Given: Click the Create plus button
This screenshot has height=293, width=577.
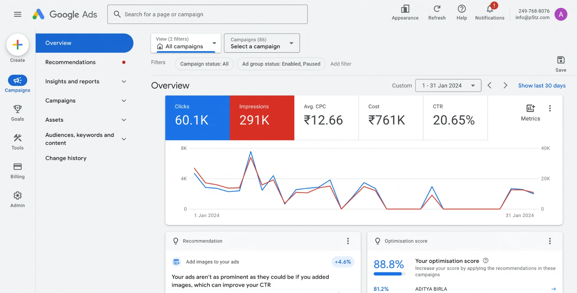Looking at the screenshot, I should 18,45.
